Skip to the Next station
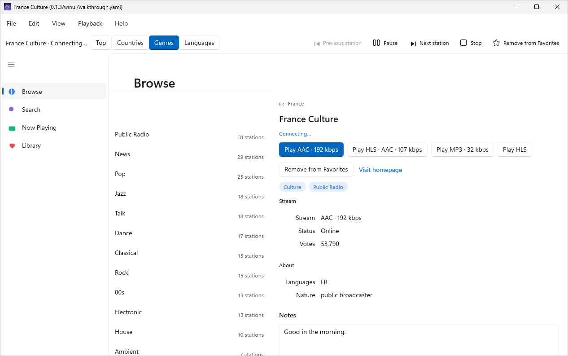The image size is (568, 356). [x=429, y=43]
